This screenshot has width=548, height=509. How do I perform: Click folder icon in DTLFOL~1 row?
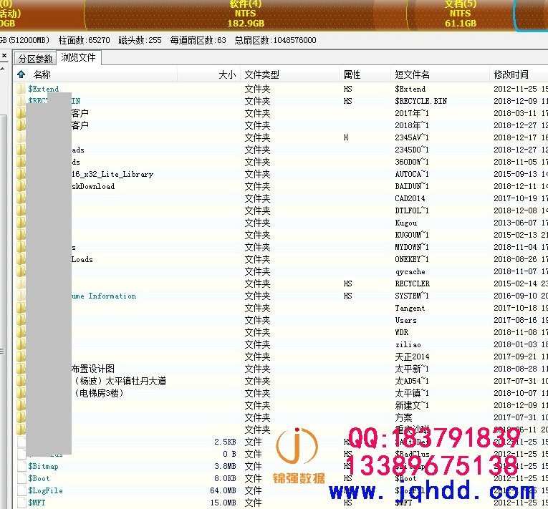pyautogui.click(x=21, y=210)
